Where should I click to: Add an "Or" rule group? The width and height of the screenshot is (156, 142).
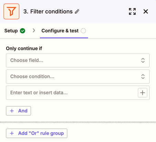[x=37, y=133]
